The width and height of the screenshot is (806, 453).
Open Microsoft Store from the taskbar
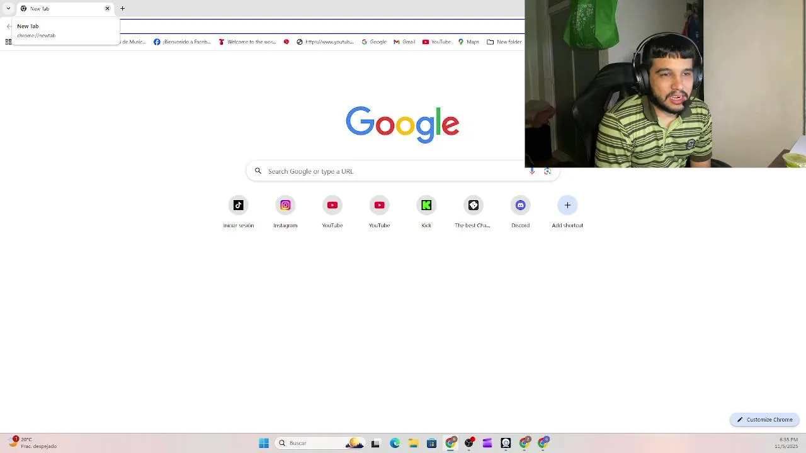point(431,443)
